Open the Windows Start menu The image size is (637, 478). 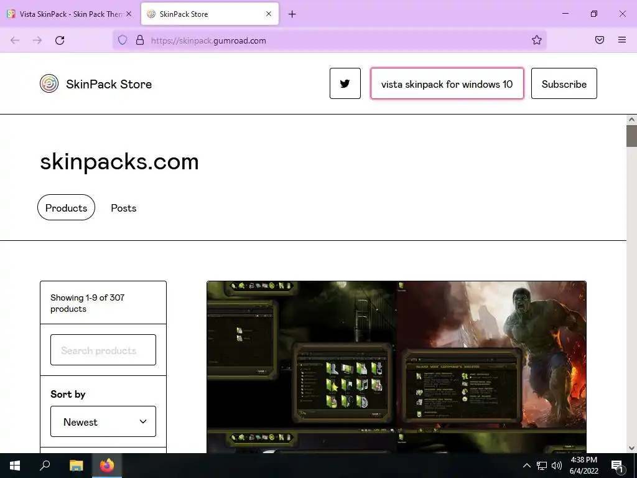coord(15,466)
